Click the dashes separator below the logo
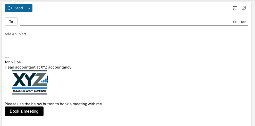 (7, 99)
